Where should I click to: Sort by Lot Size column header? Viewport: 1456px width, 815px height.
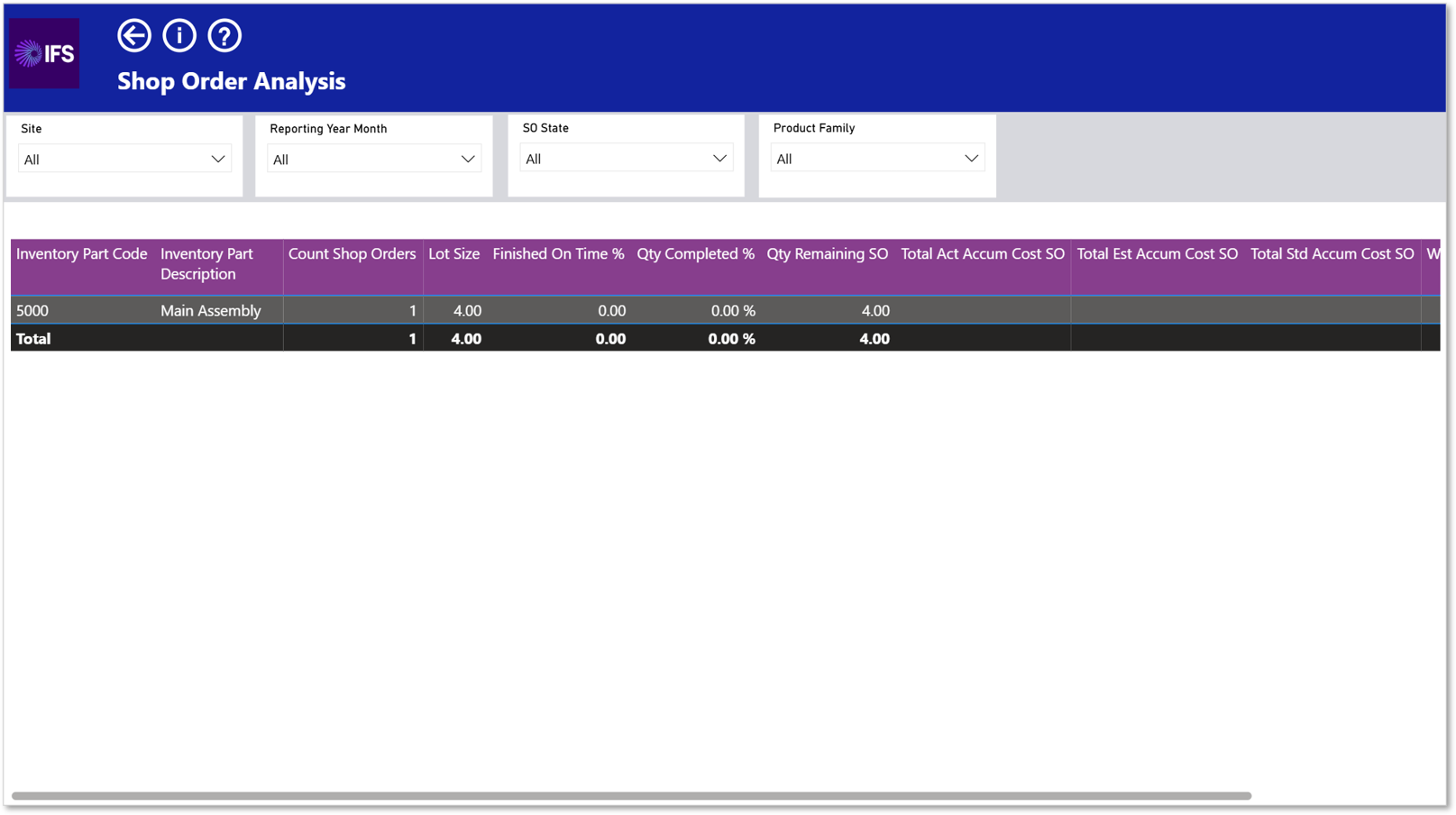point(453,254)
